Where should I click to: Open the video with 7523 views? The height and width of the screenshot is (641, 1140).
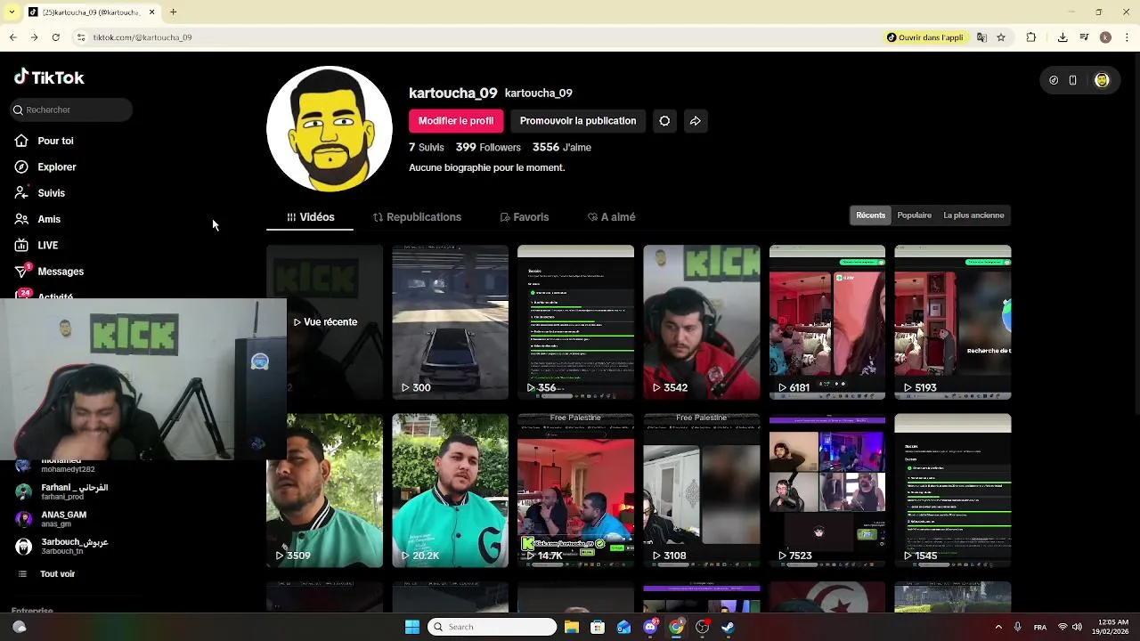tap(827, 491)
